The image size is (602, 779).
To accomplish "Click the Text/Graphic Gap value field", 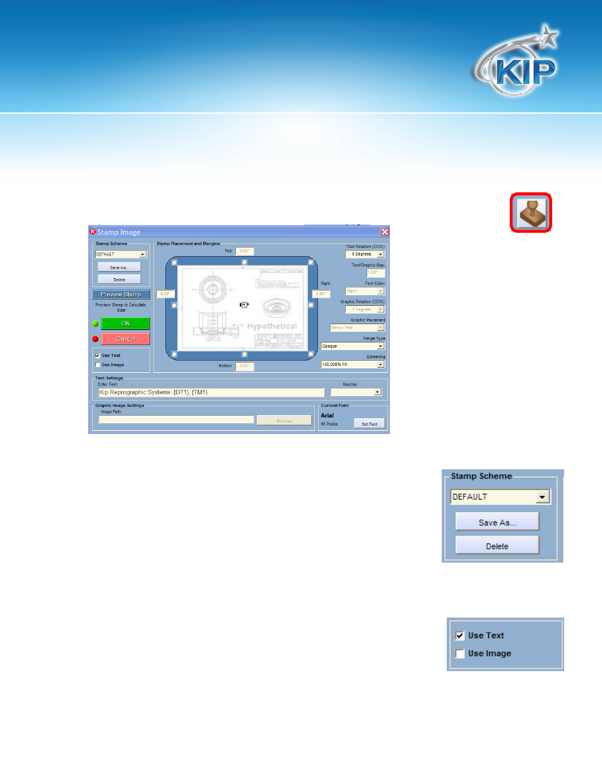I will click(375, 273).
